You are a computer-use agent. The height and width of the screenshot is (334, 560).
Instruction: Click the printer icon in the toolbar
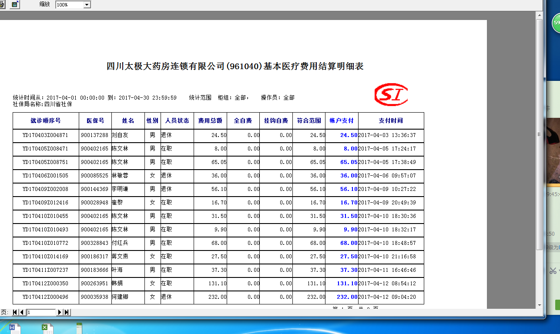click(x=2, y=4)
